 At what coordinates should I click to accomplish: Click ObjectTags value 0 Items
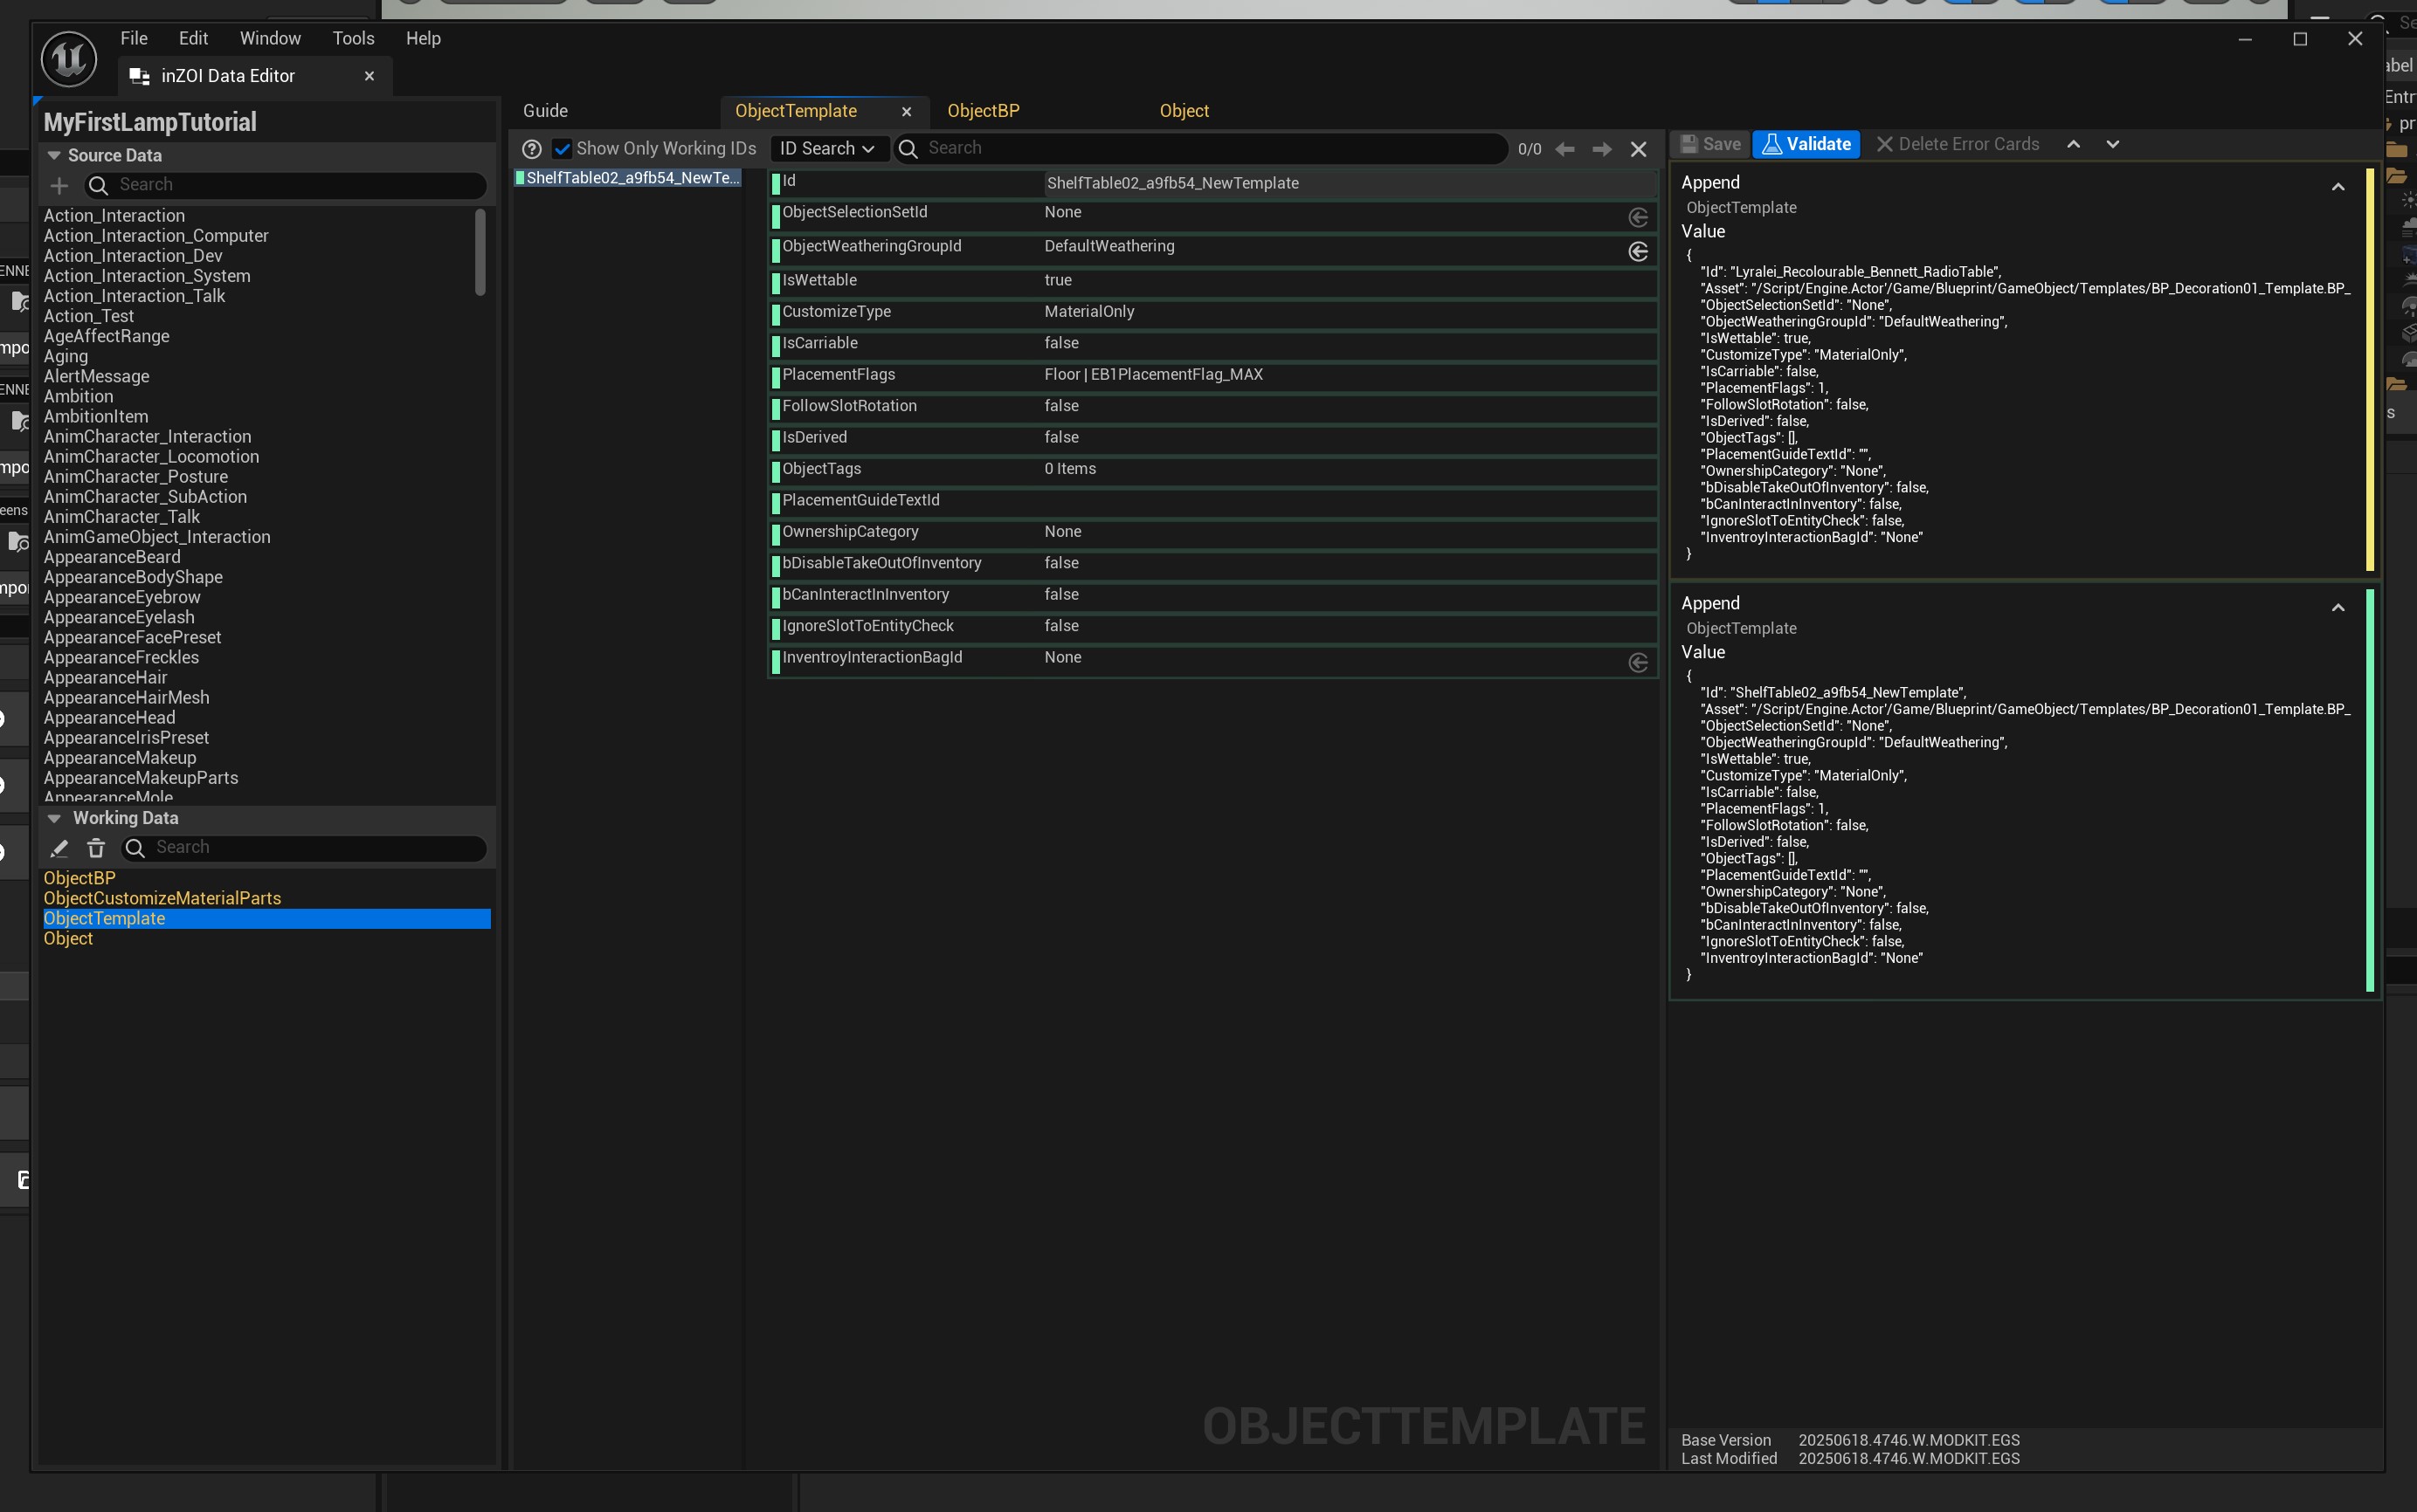[1069, 468]
